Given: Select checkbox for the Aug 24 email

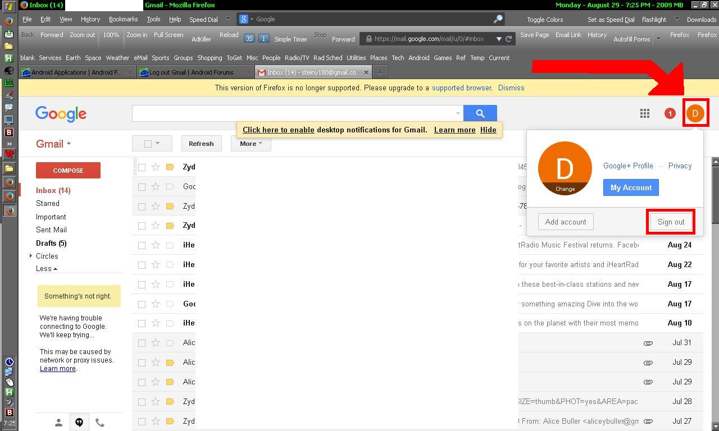Looking at the screenshot, I should tap(142, 245).
